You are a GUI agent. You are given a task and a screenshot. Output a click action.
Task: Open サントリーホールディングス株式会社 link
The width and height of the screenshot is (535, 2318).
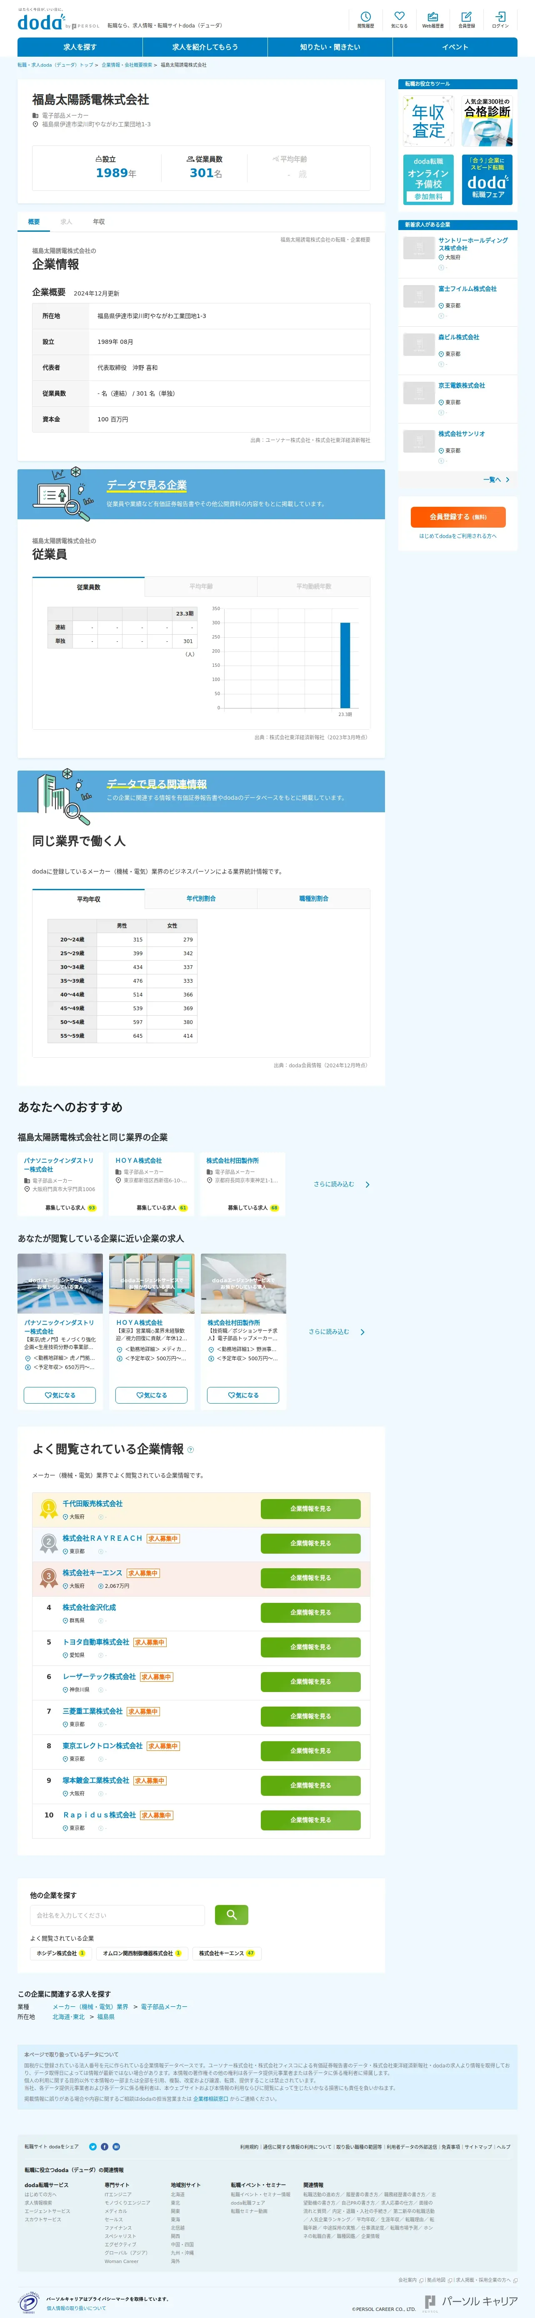tap(473, 244)
